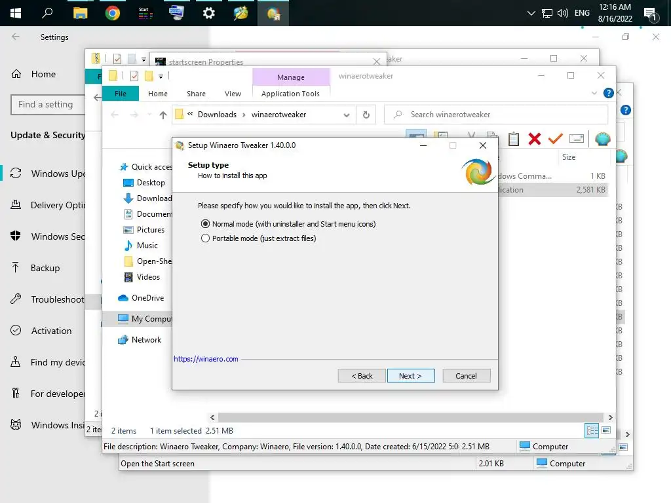Click horizontal scrollbar right arrow
The height and width of the screenshot is (503, 671).
[x=610, y=417]
